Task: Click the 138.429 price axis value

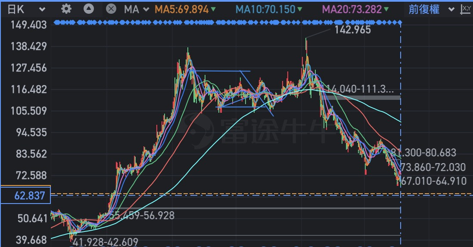Action: coord(29,46)
